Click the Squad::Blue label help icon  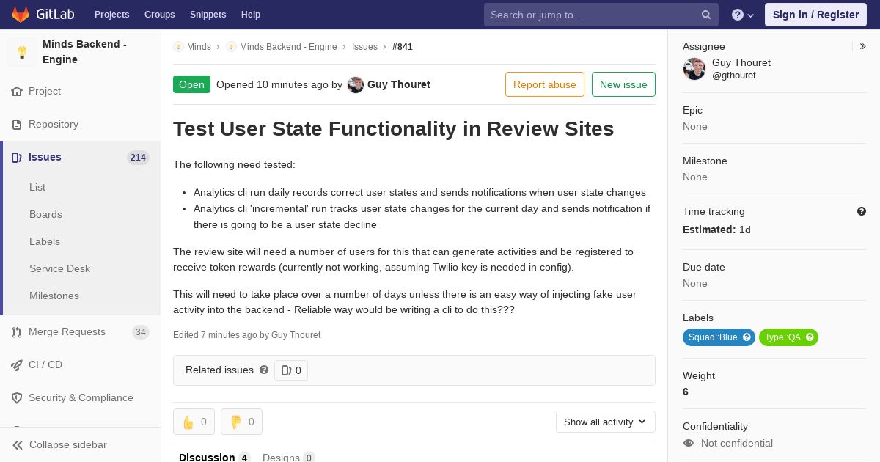[x=747, y=337]
